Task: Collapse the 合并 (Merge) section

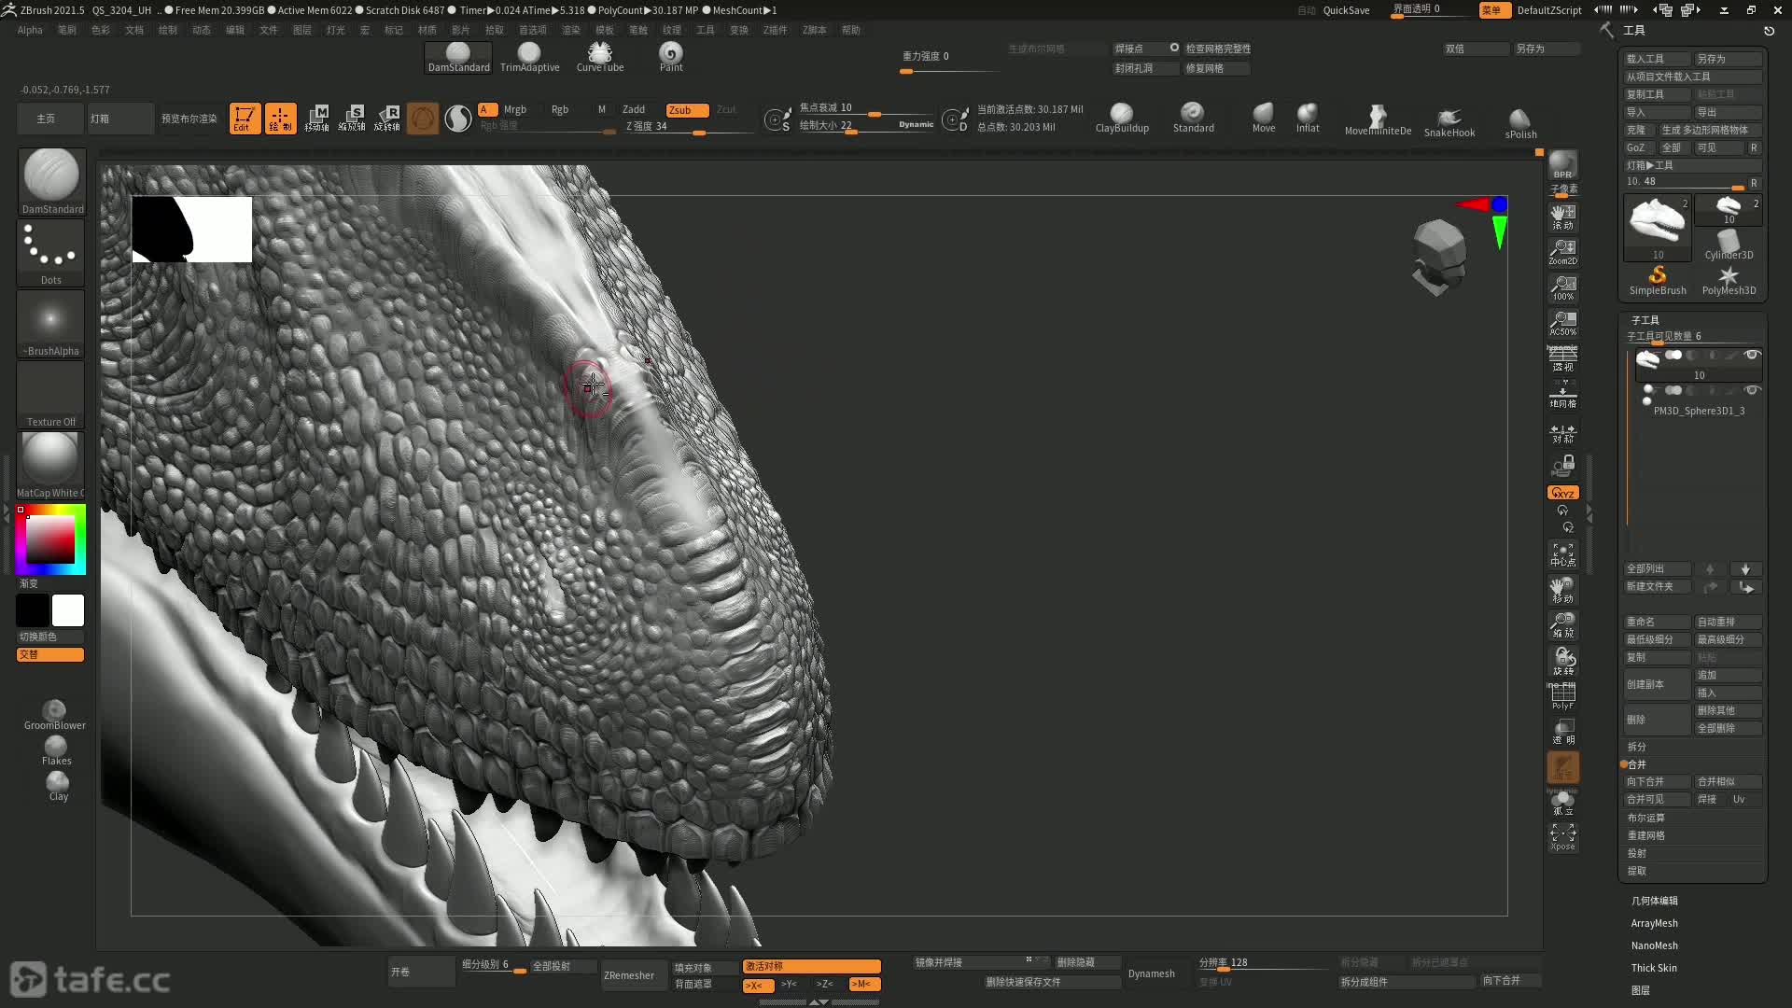Action: [x=1637, y=764]
